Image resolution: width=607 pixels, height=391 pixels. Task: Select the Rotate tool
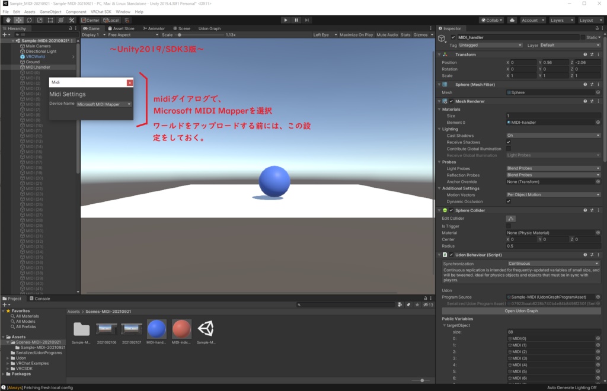(x=29, y=20)
